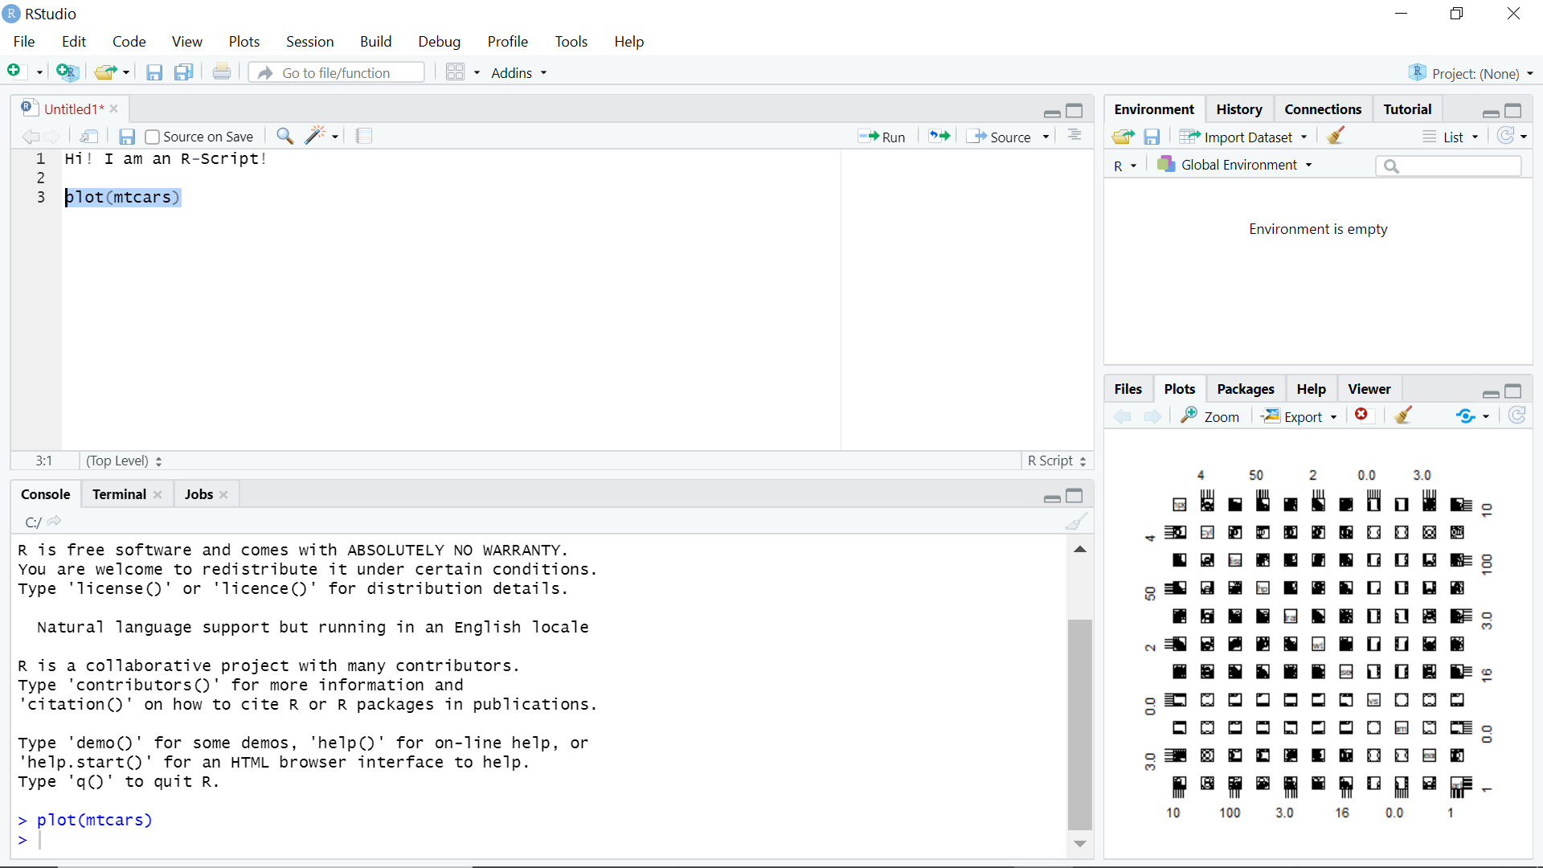Expand New File dropdown arrow

(x=39, y=73)
